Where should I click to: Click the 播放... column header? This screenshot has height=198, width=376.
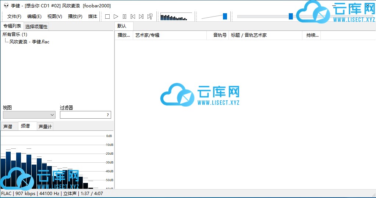[x=124, y=35]
